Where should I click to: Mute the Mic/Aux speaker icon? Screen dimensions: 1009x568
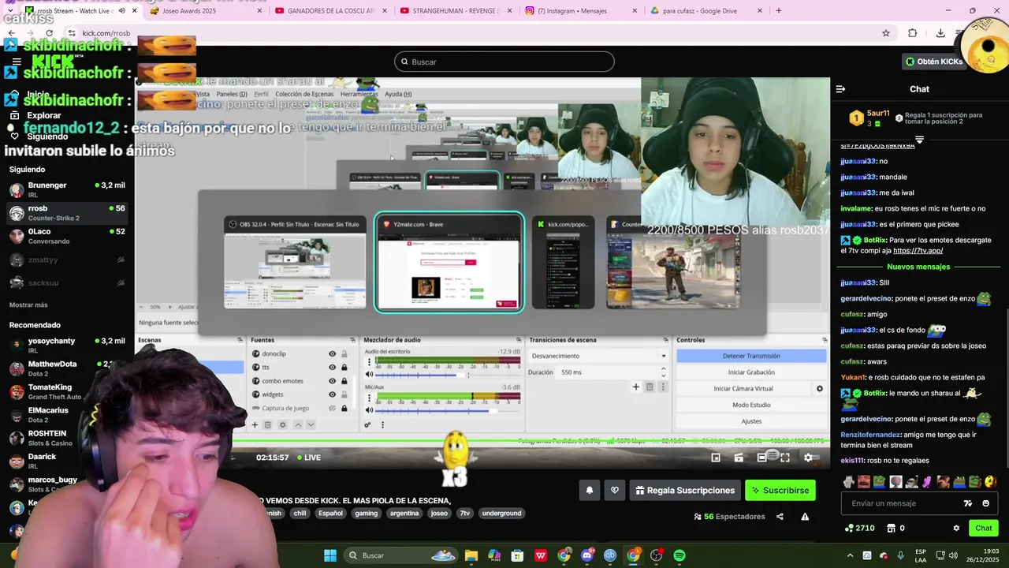coord(369,410)
